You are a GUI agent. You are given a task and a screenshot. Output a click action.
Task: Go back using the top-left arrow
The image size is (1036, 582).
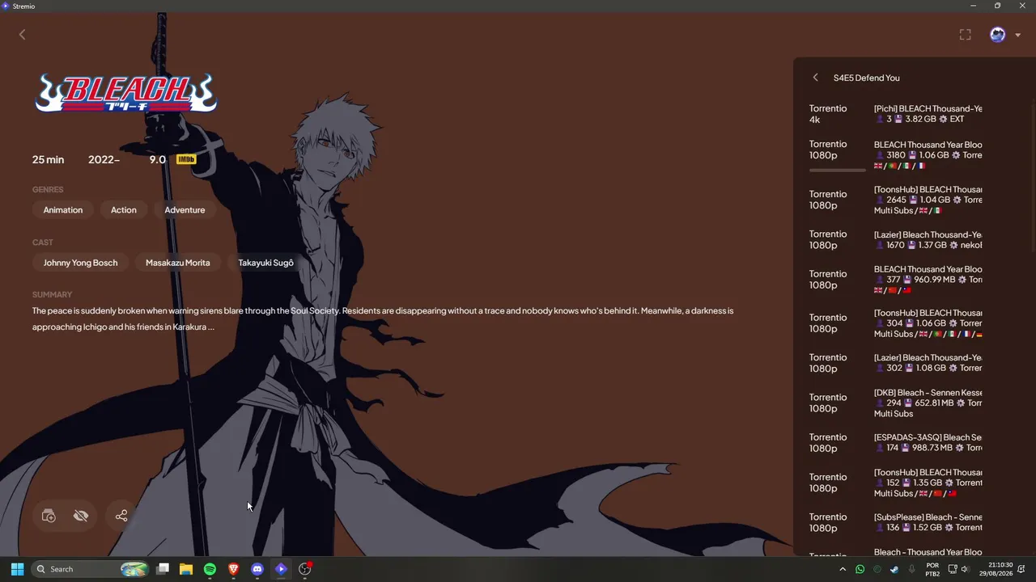tap(23, 35)
